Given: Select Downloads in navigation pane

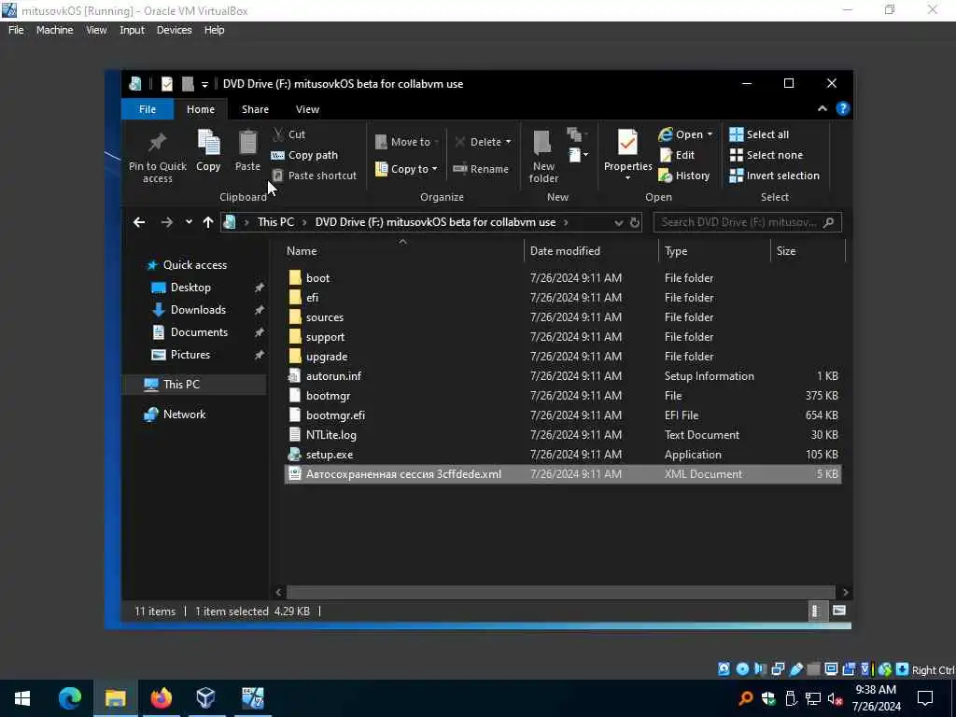Looking at the screenshot, I should [x=198, y=310].
